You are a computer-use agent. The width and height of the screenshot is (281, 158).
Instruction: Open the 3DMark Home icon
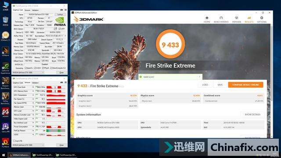[x=207, y=19]
